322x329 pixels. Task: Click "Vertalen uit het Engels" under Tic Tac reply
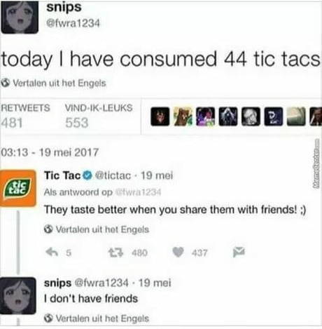102,229
